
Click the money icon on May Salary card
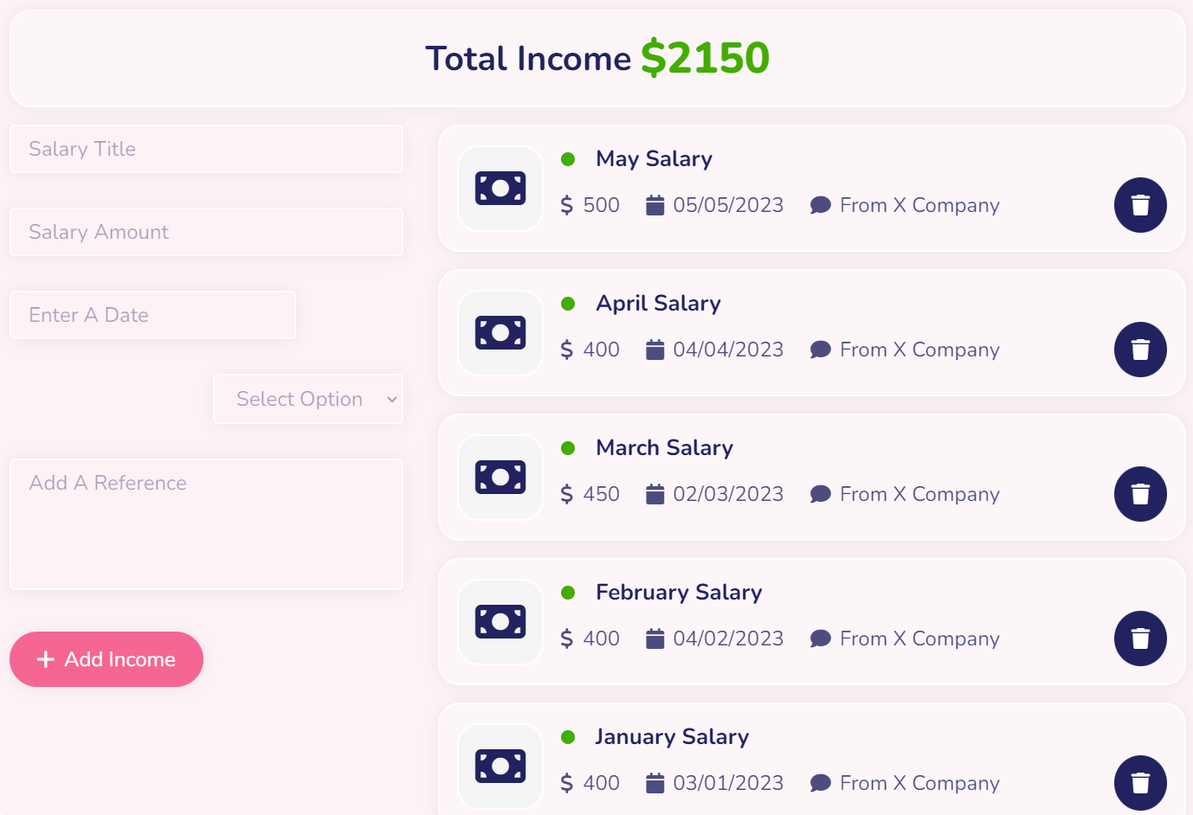pos(500,188)
